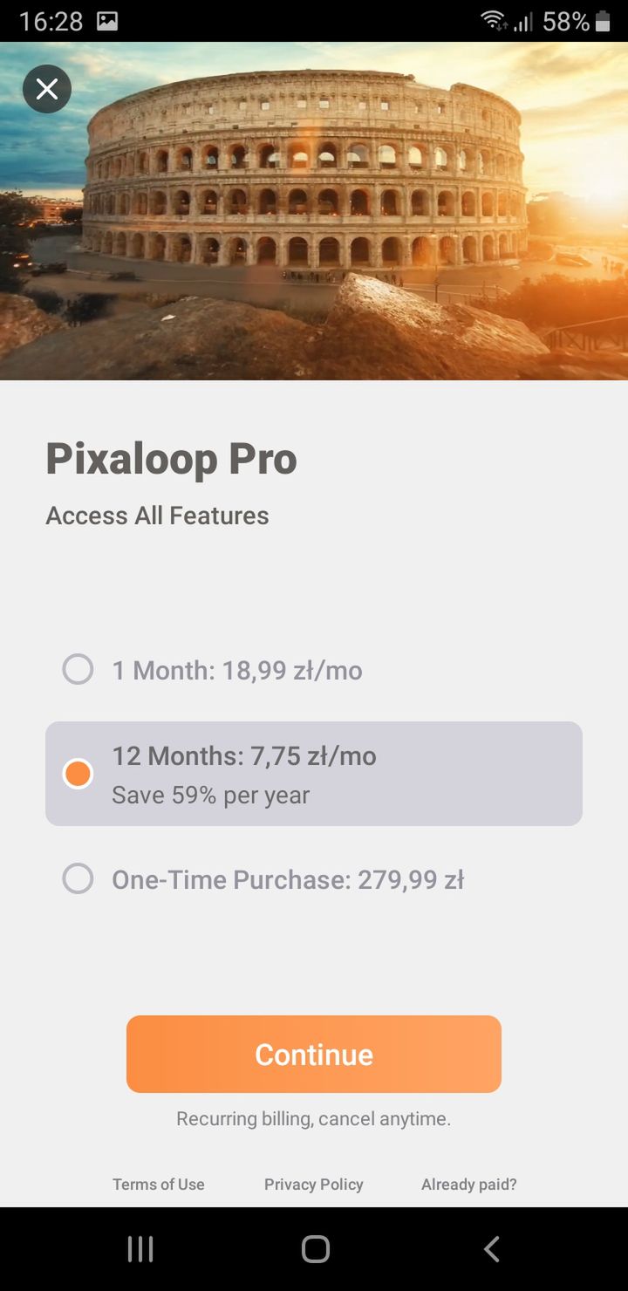Choose the 18,99 zł/mo plan text

(292, 670)
